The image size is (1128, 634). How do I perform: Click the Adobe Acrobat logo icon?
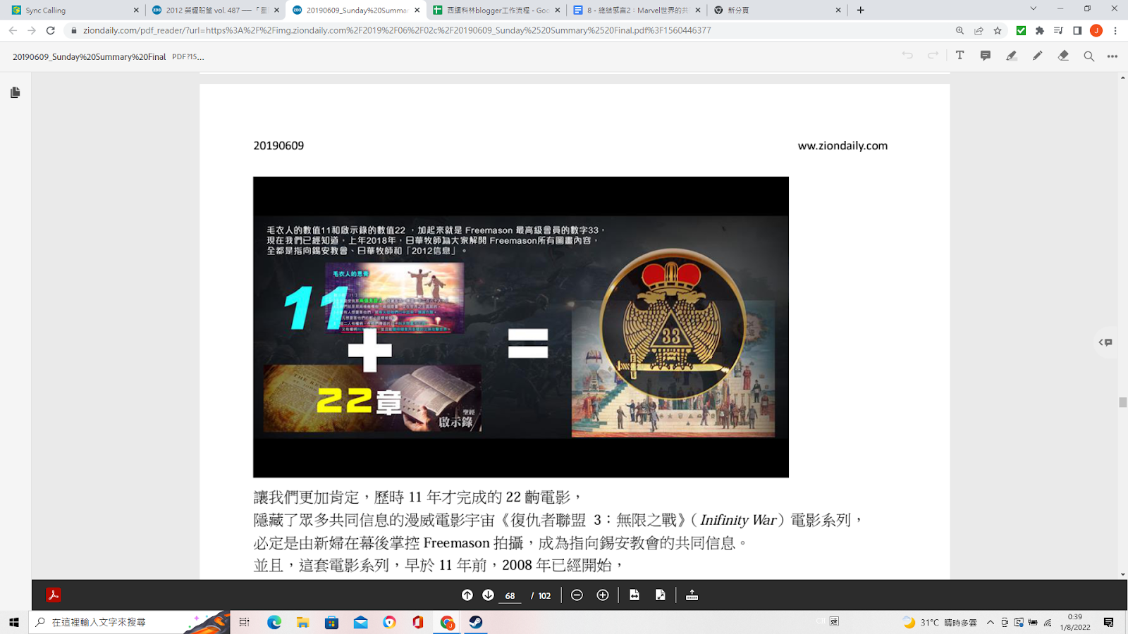[54, 595]
